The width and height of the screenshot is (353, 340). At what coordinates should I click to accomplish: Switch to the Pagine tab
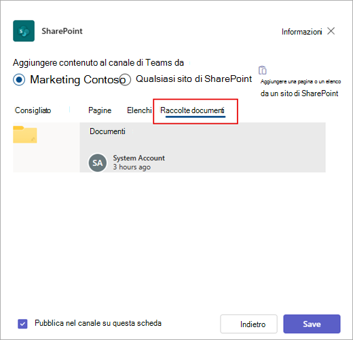pyautogui.click(x=100, y=110)
